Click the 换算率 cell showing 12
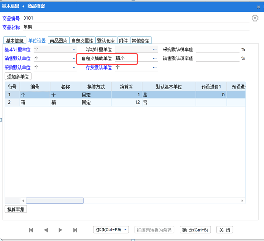This screenshot has width=264, height=241. click(127, 102)
